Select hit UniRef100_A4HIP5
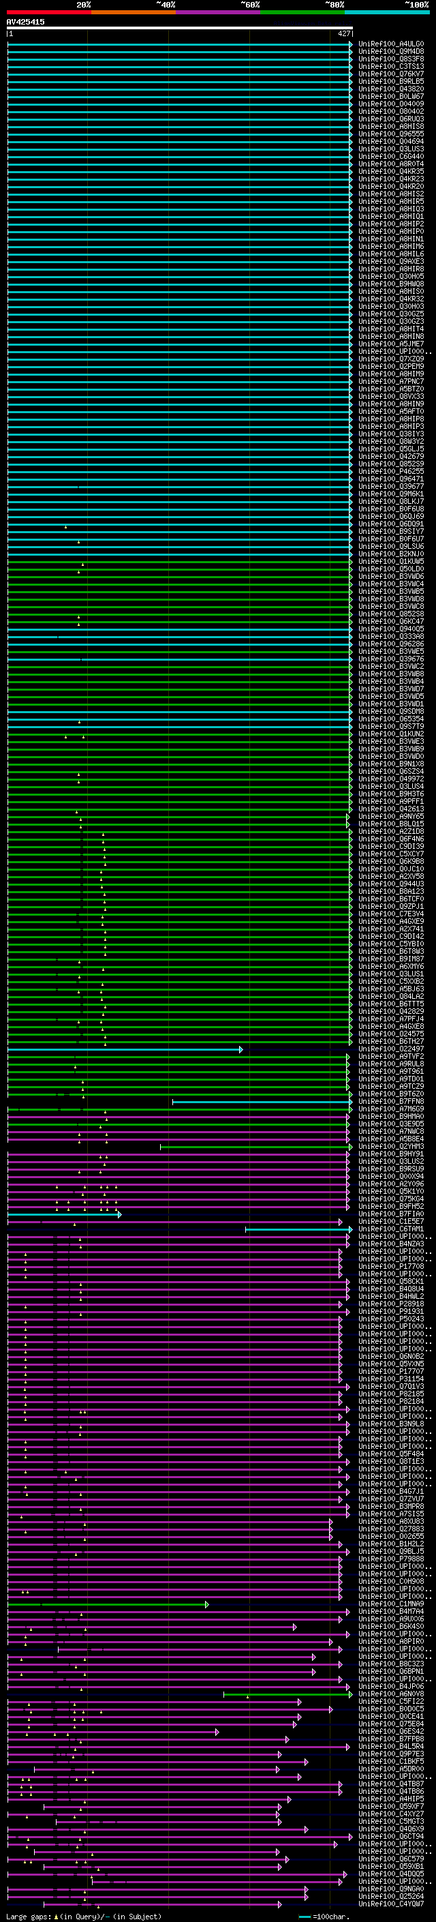Image resolution: width=436 pixels, height=1922 pixels. [391, 1798]
